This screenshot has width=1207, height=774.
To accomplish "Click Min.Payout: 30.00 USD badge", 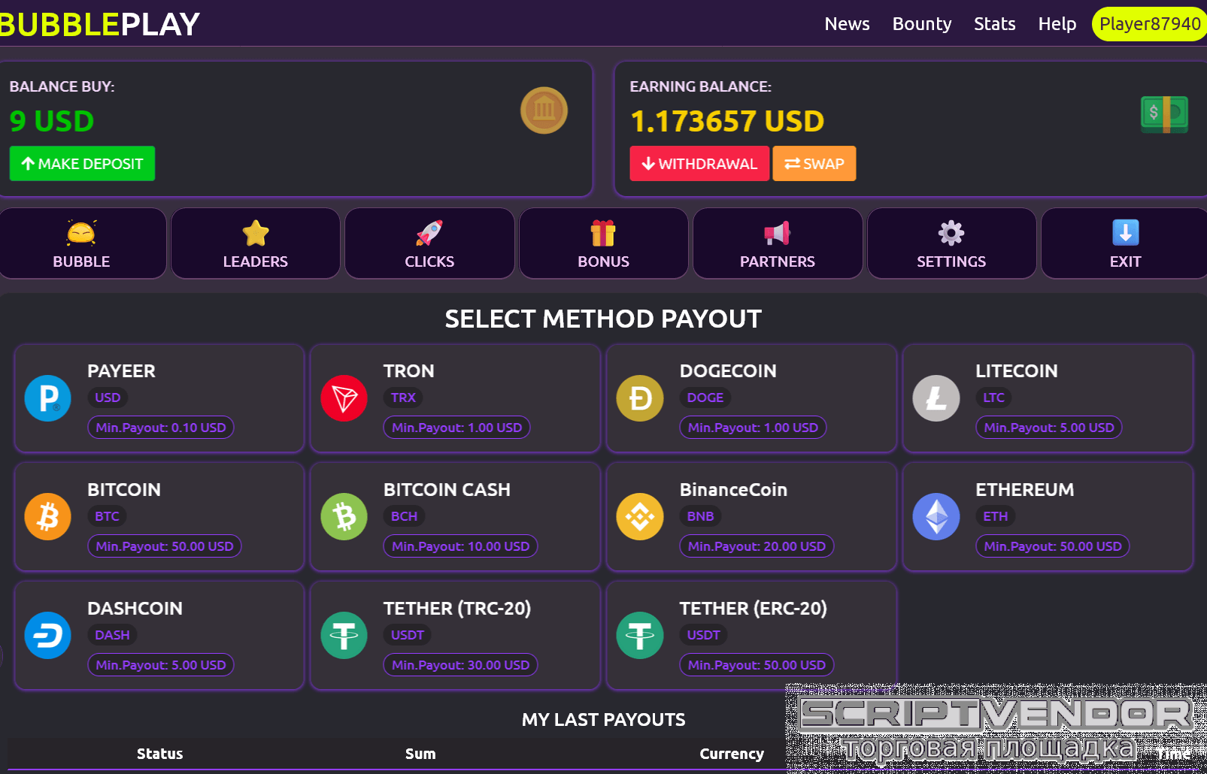I will (460, 665).
